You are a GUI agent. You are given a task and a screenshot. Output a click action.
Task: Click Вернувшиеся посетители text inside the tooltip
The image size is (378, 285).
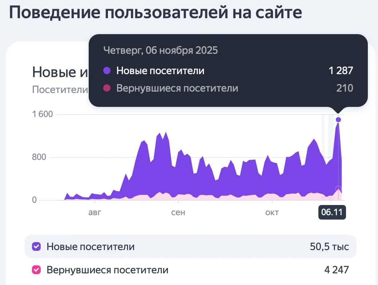coord(177,88)
